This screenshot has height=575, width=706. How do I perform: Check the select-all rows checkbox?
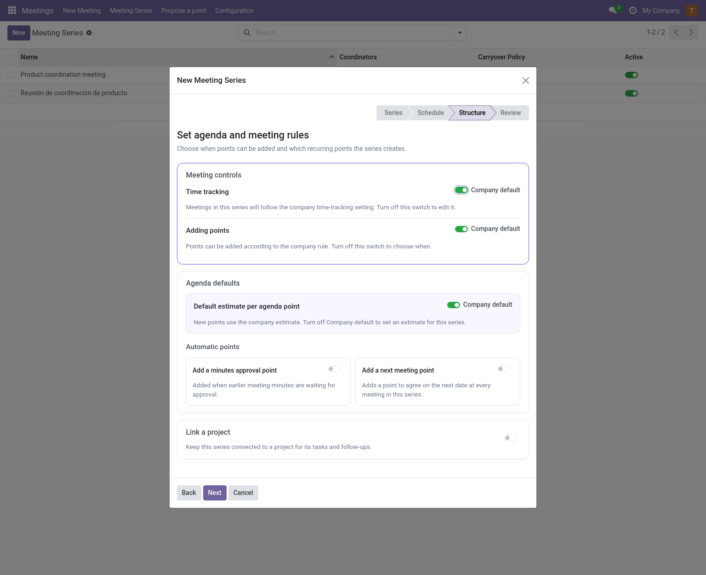11,57
